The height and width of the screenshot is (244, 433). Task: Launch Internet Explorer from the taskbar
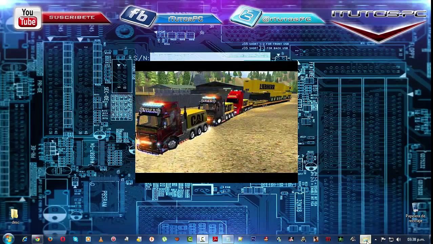click(25, 239)
